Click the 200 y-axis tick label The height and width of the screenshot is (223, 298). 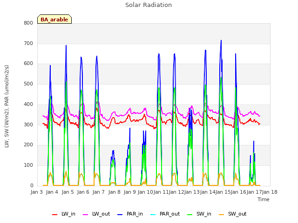pyautogui.click(x=28, y=145)
